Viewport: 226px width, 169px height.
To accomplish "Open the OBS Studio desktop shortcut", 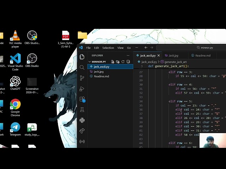I will coord(32,60).
